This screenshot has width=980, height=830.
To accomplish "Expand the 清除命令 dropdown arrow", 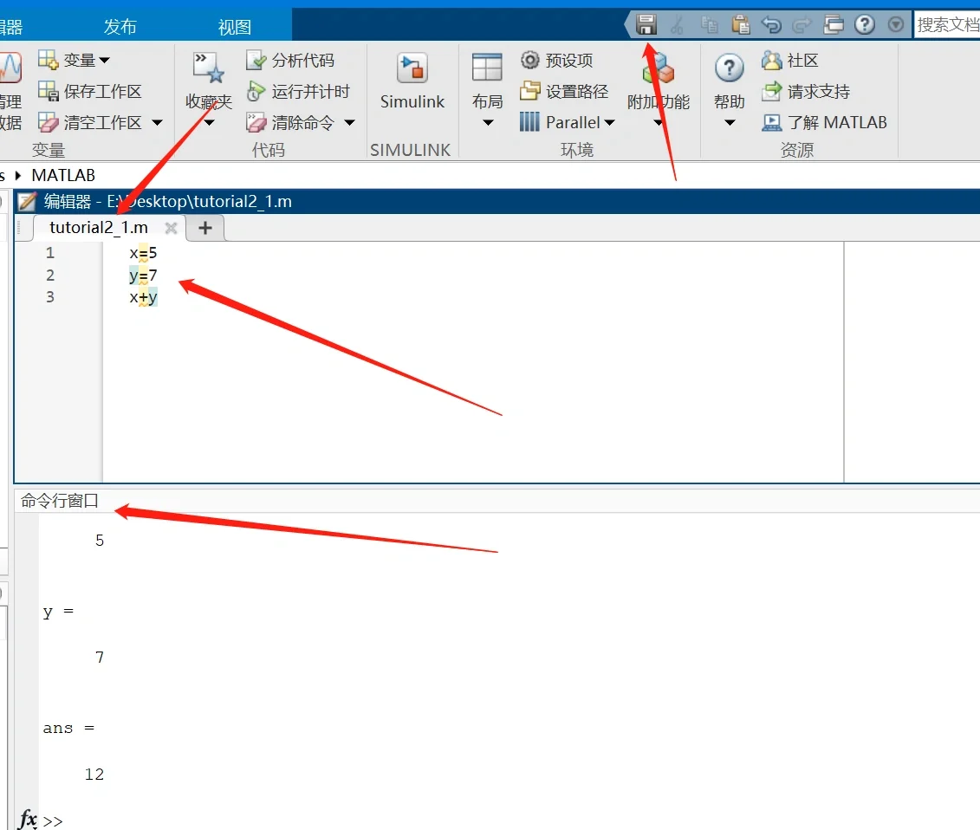I will 350,122.
